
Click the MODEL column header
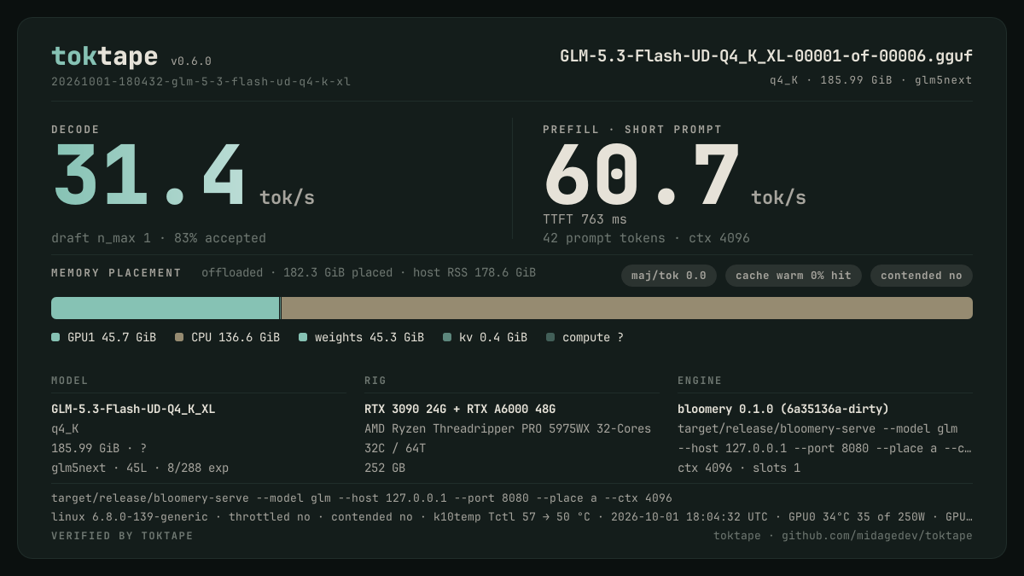(x=70, y=381)
